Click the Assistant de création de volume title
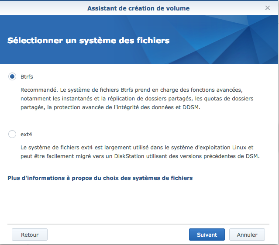Image resolution: width=279 pixels, height=245 pixels. click(138, 8)
